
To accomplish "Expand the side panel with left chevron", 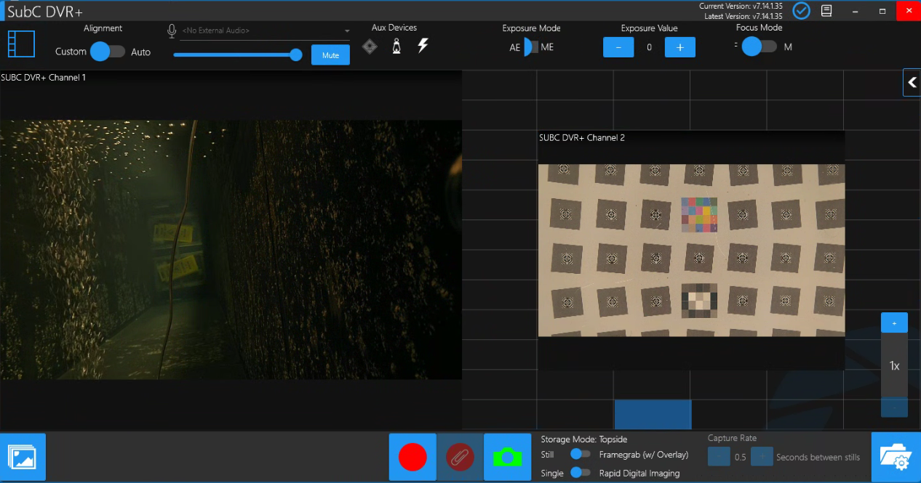I will coord(912,83).
